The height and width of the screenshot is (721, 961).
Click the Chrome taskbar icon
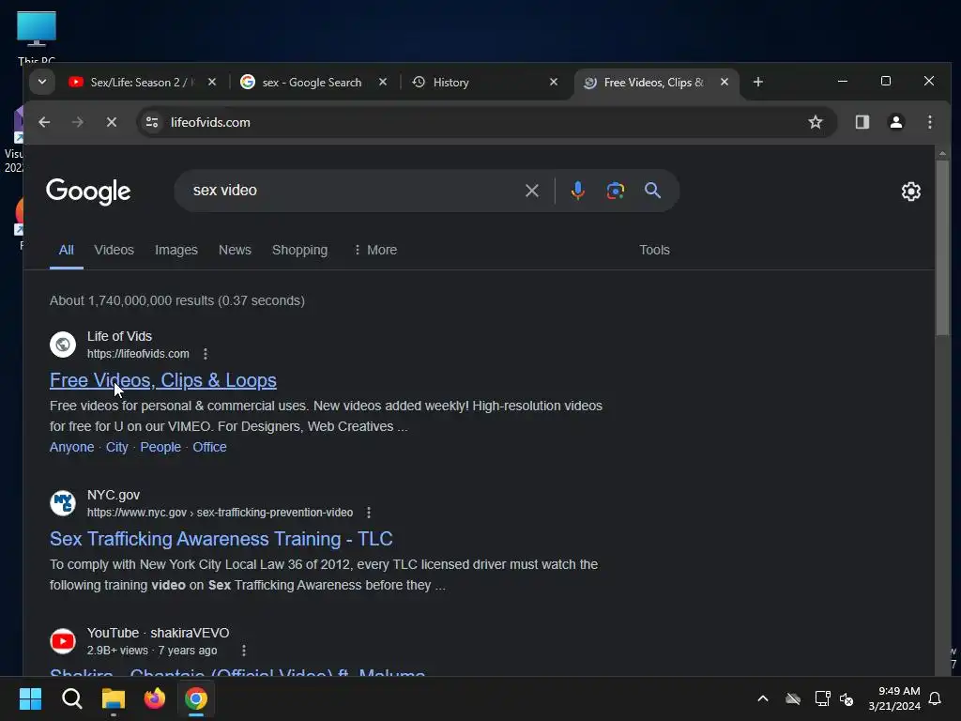[x=196, y=698]
